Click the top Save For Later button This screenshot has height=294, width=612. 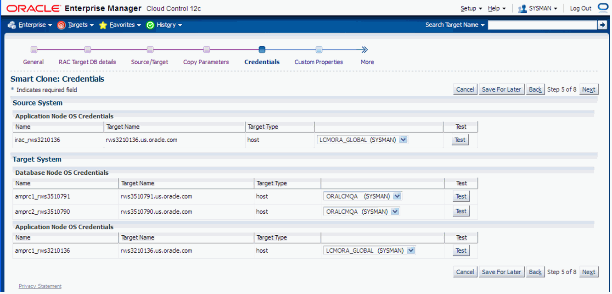[501, 89]
